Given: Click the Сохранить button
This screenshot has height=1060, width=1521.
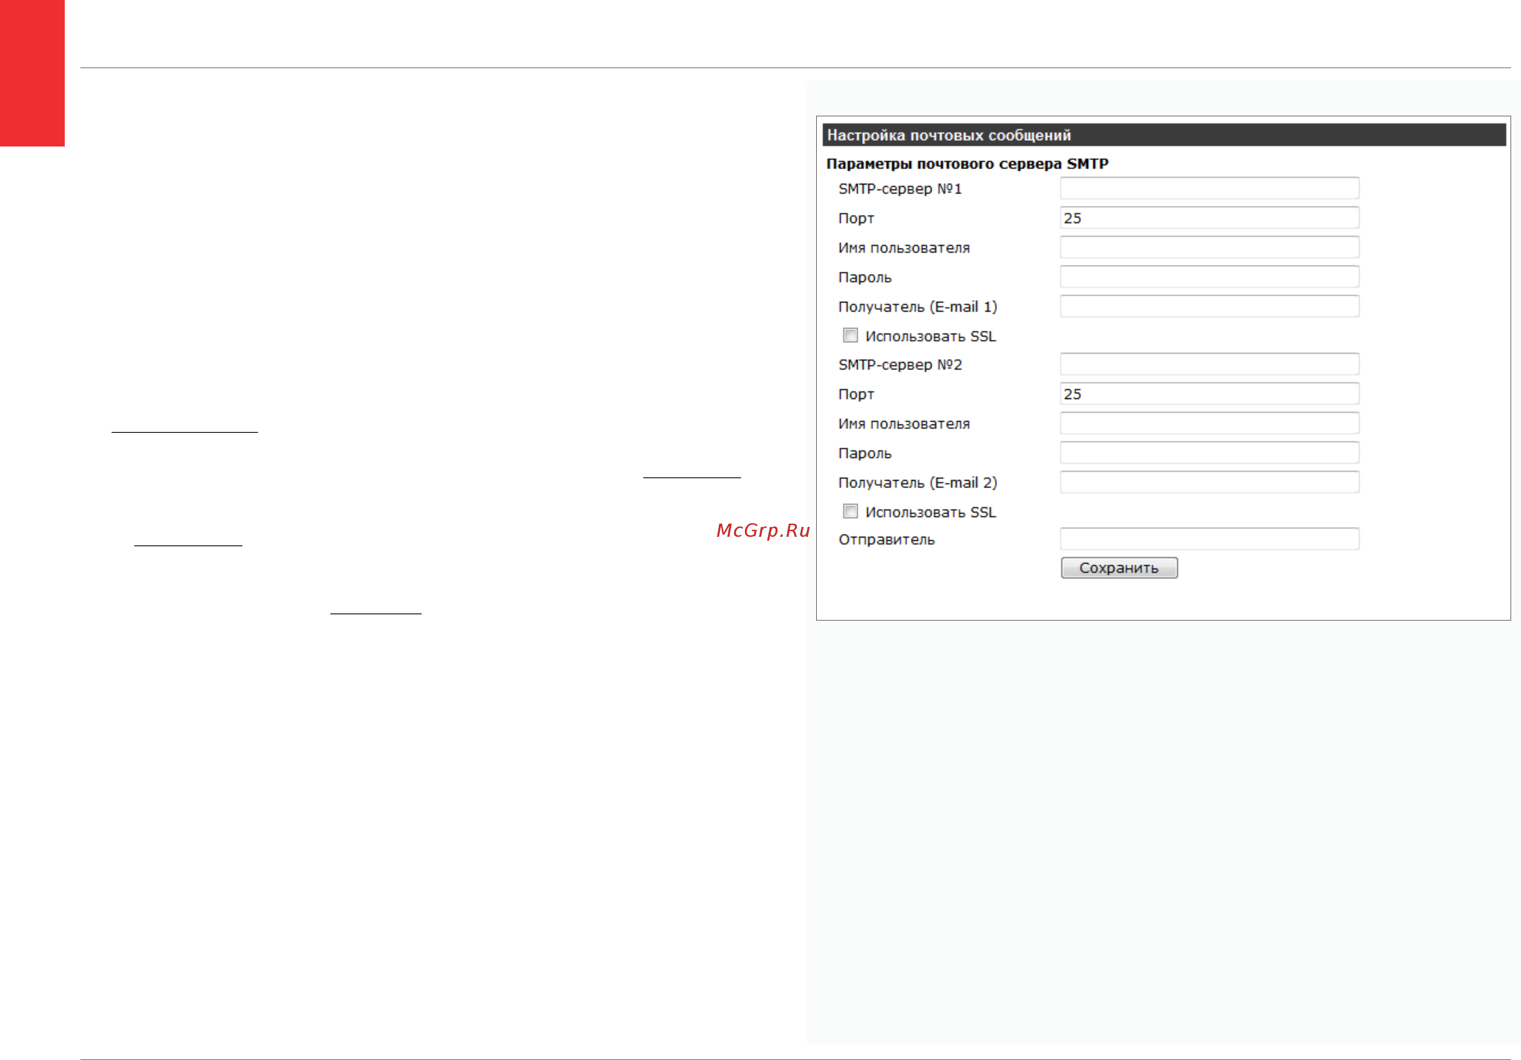Looking at the screenshot, I should click(x=1119, y=568).
